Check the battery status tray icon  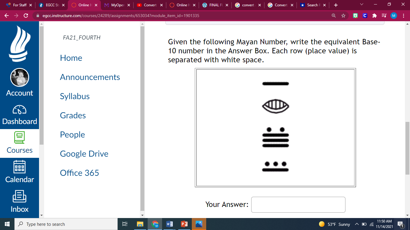[364, 224]
